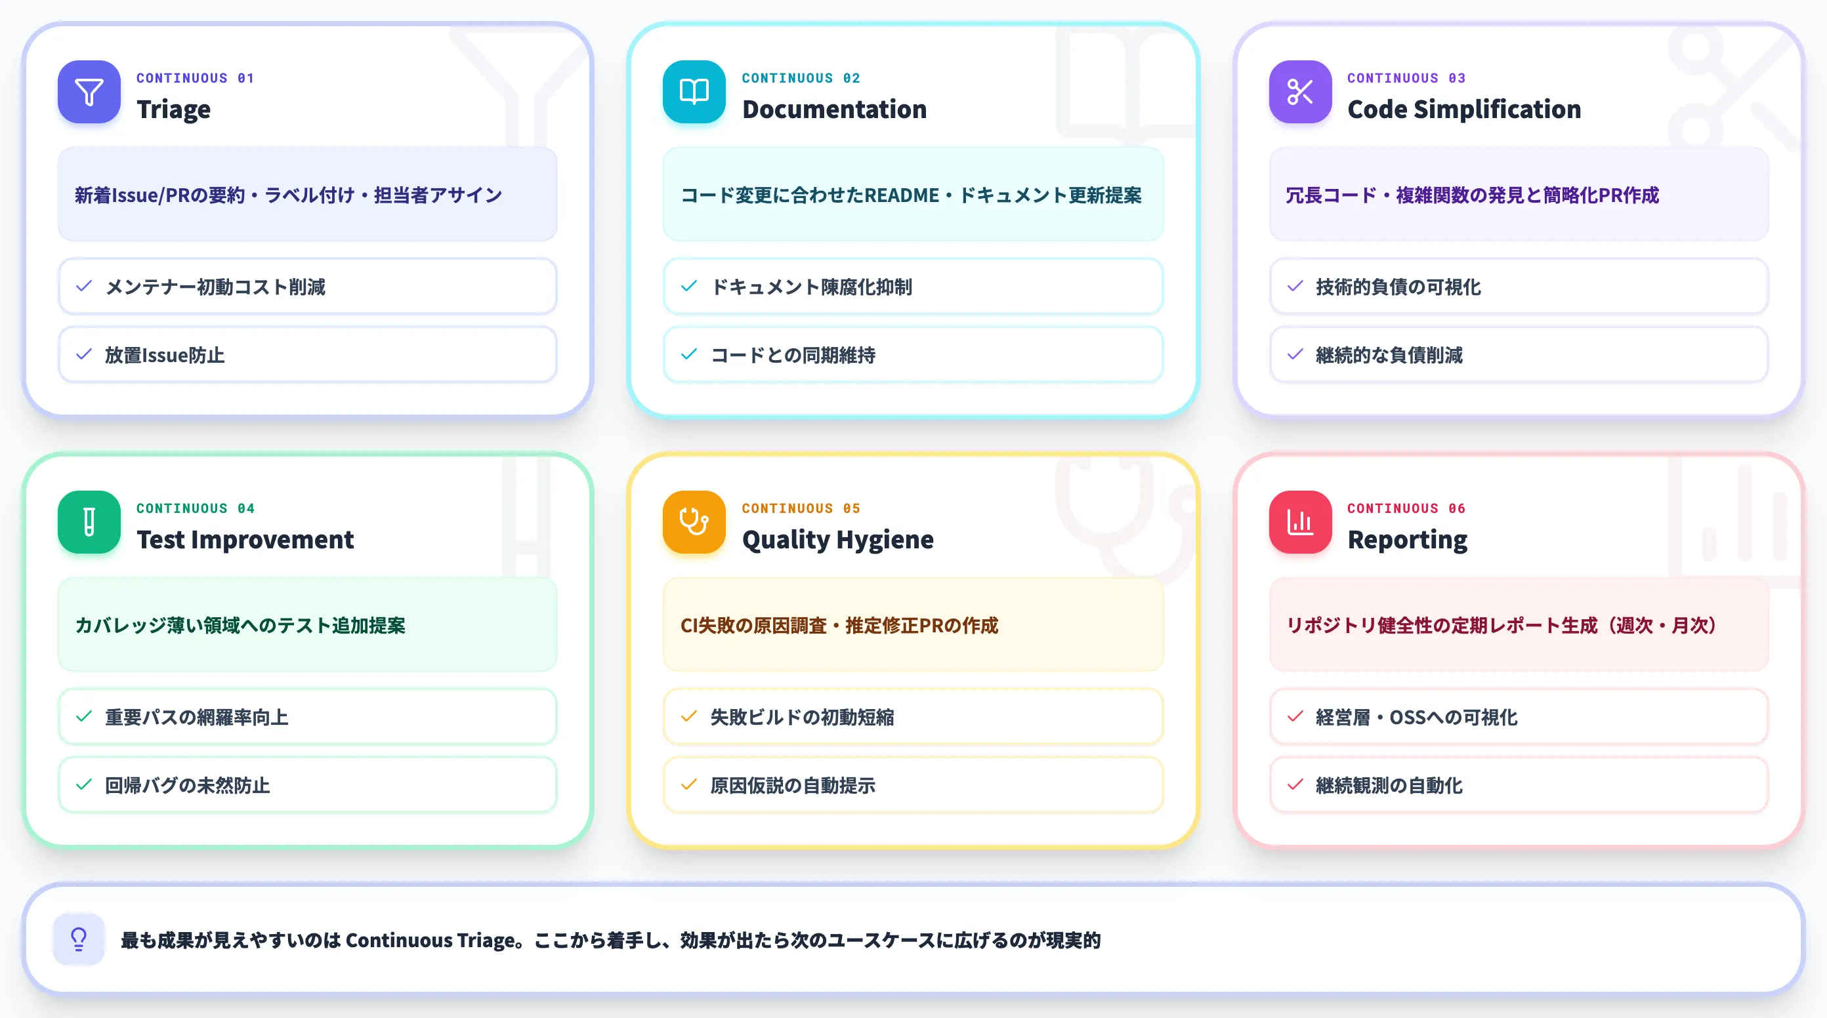Image resolution: width=1827 pixels, height=1018 pixels.
Task: Click the Documentation open-book icon
Action: [694, 92]
